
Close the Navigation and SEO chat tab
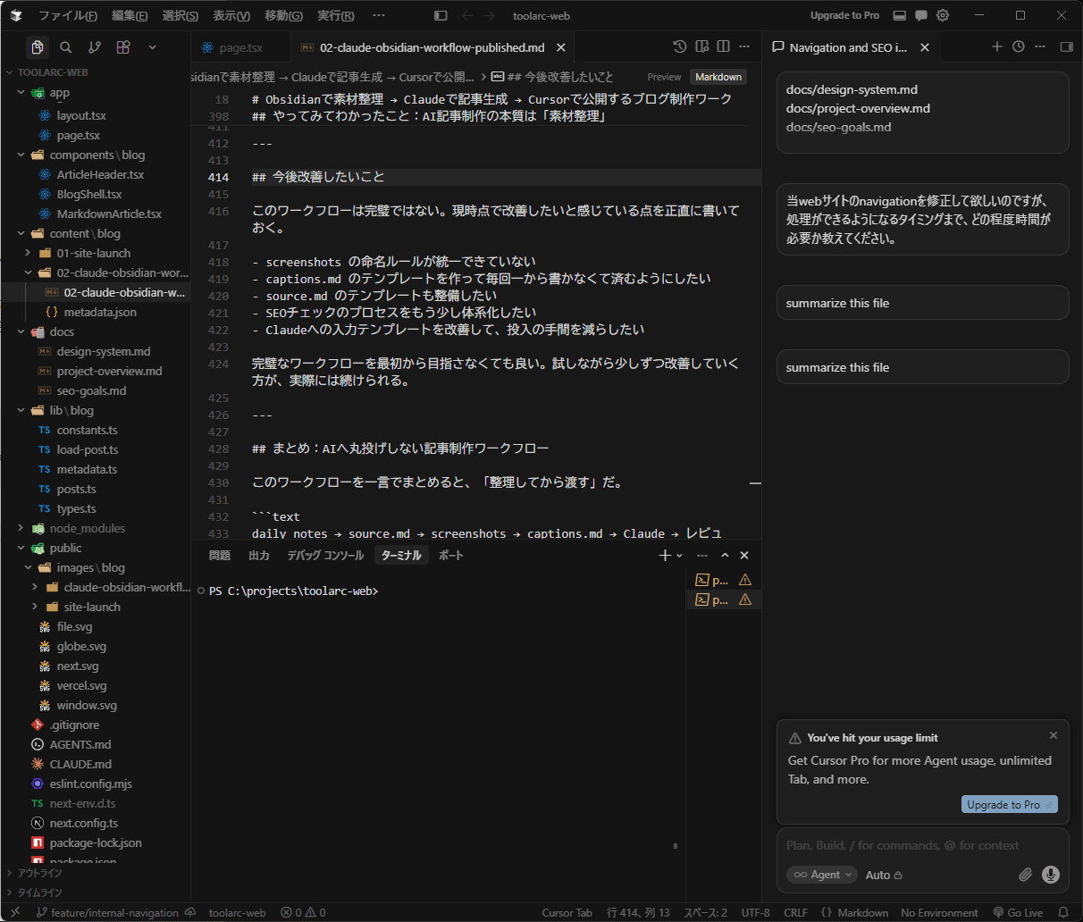coord(925,47)
